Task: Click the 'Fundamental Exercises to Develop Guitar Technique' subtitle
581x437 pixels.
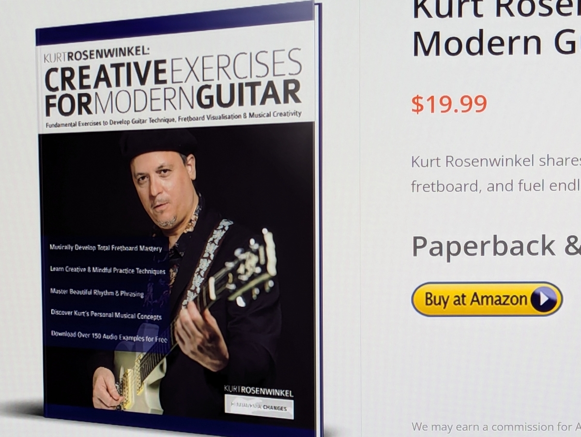Action: pos(173,119)
